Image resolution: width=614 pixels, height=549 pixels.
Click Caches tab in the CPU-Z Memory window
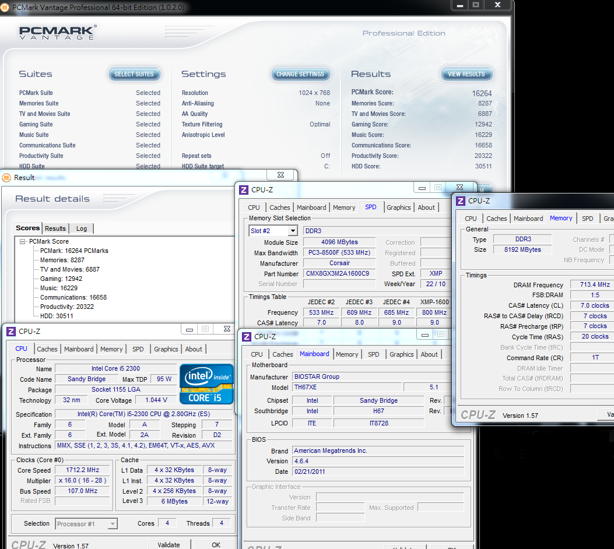(497, 219)
